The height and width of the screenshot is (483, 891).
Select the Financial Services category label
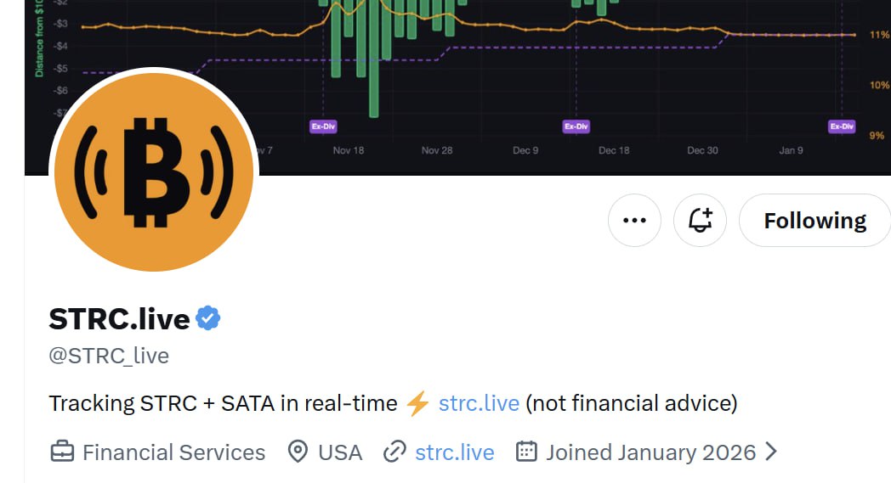tap(174, 452)
